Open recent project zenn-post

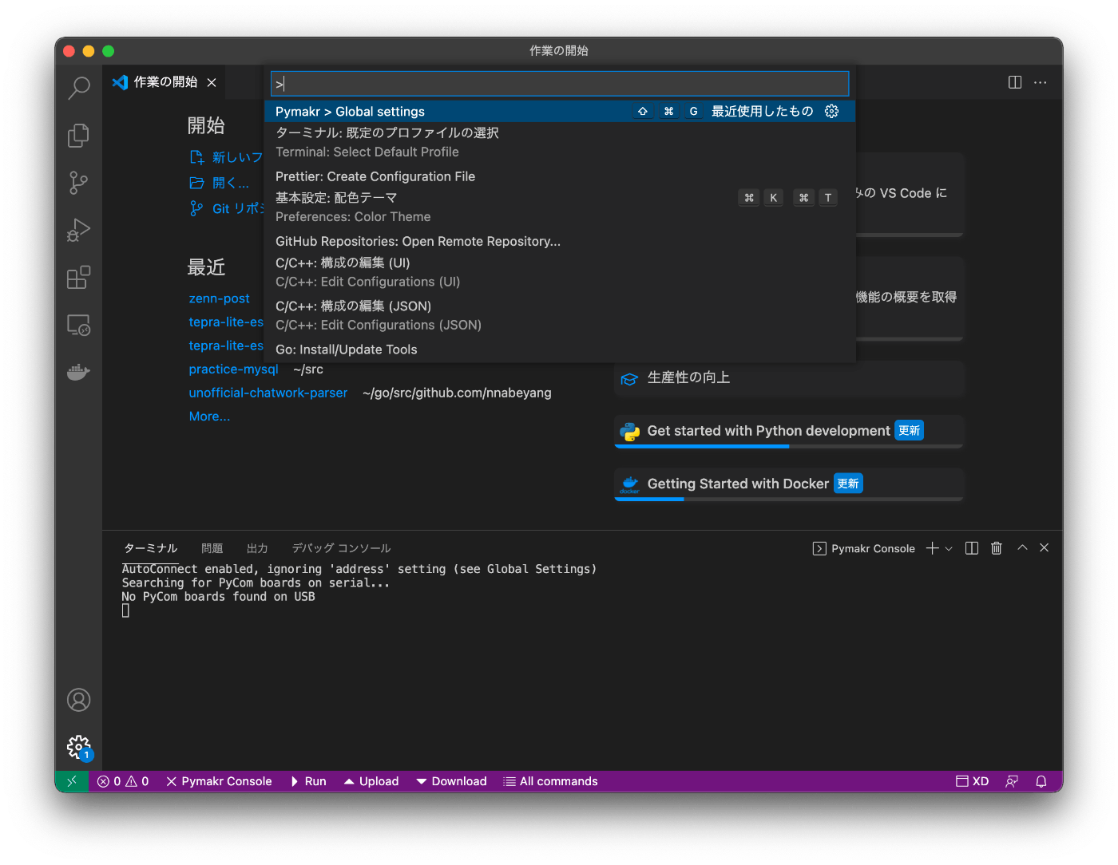[219, 298]
